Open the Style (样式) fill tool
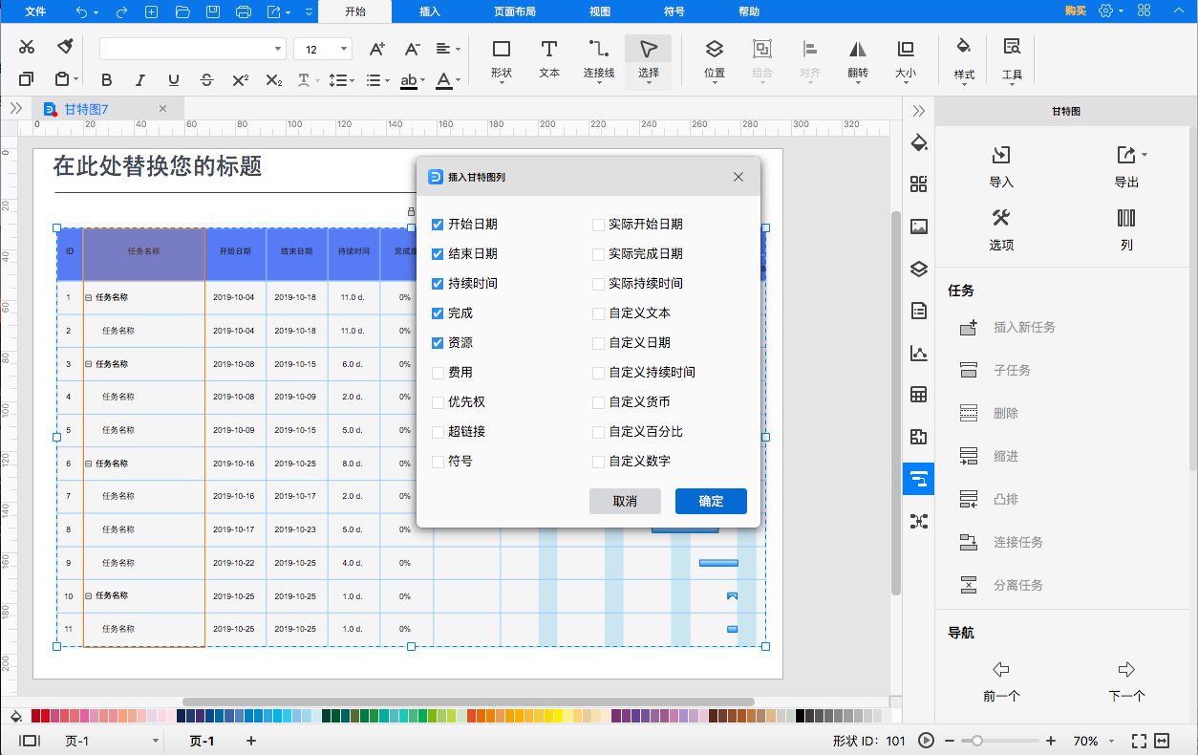The width and height of the screenshot is (1198, 755). [x=964, y=60]
